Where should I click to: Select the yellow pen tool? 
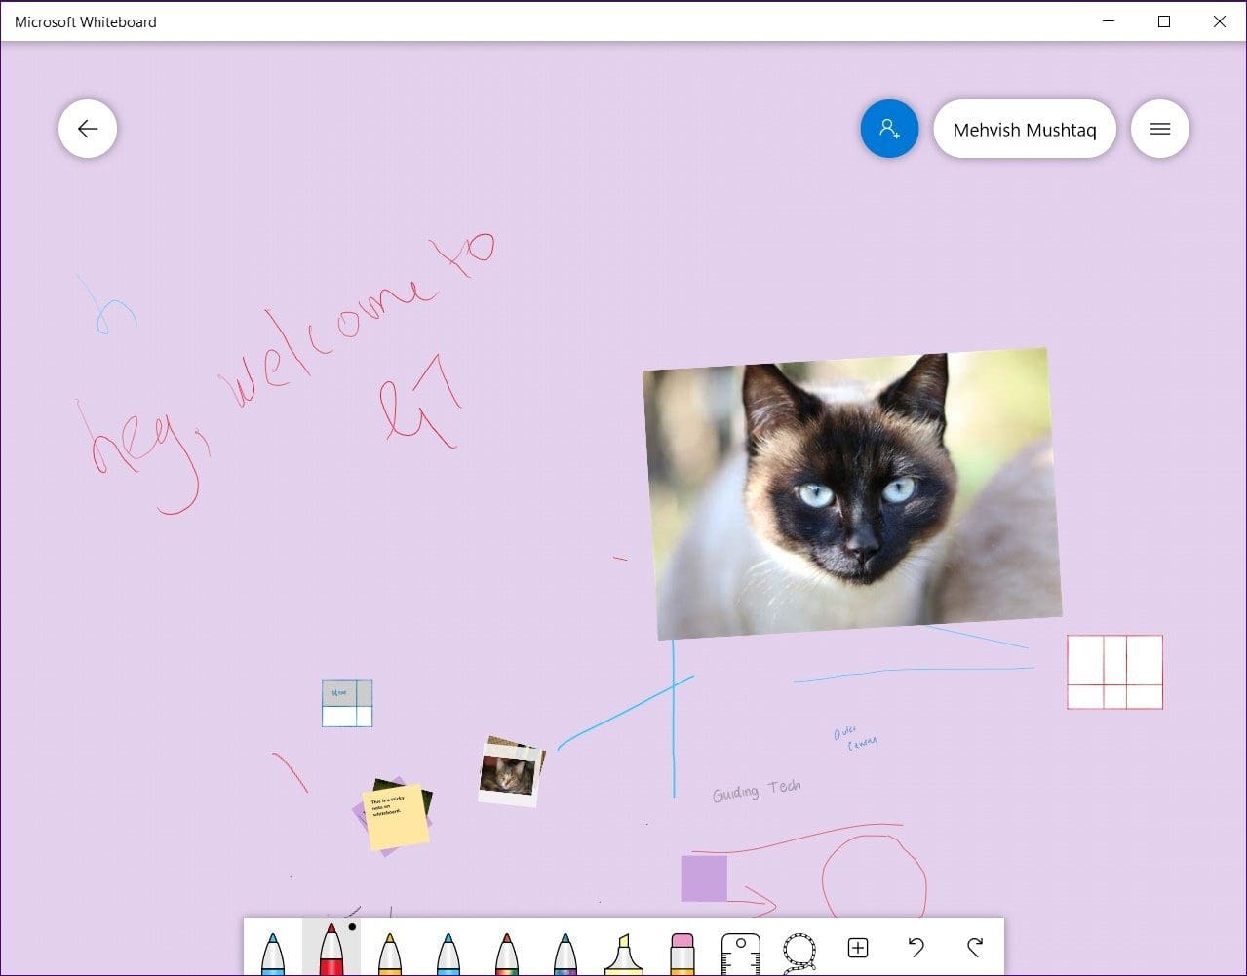click(x=389, y=948)
